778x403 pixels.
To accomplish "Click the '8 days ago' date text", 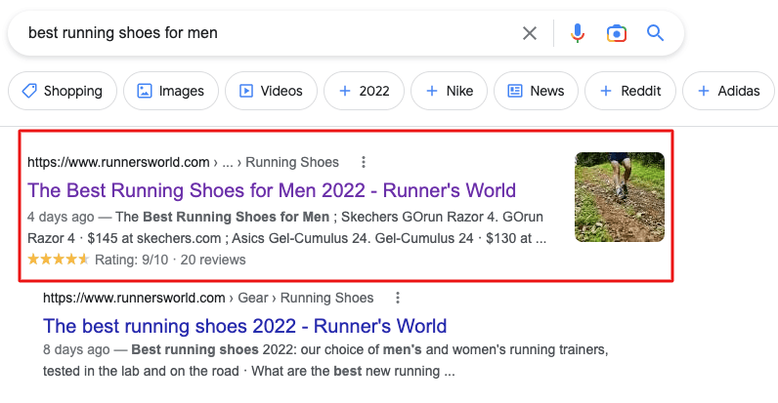I will click(x=76, y=349).
